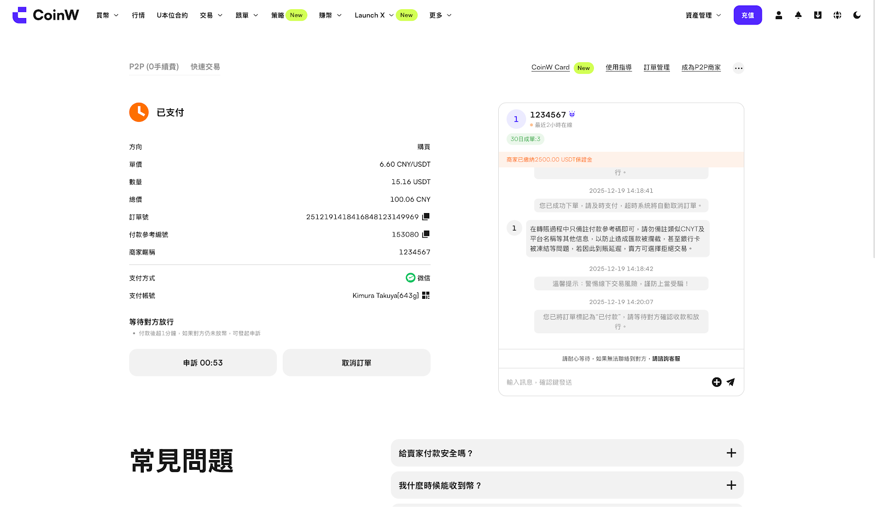Switch to the 快速交易 tab
Viewport: 875px width, 507px height.
point(205,67)
